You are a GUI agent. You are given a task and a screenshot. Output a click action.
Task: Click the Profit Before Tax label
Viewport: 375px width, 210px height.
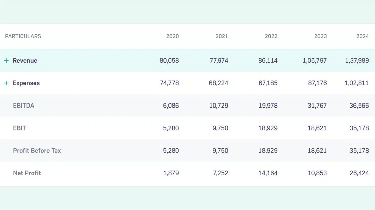point(37,150)
